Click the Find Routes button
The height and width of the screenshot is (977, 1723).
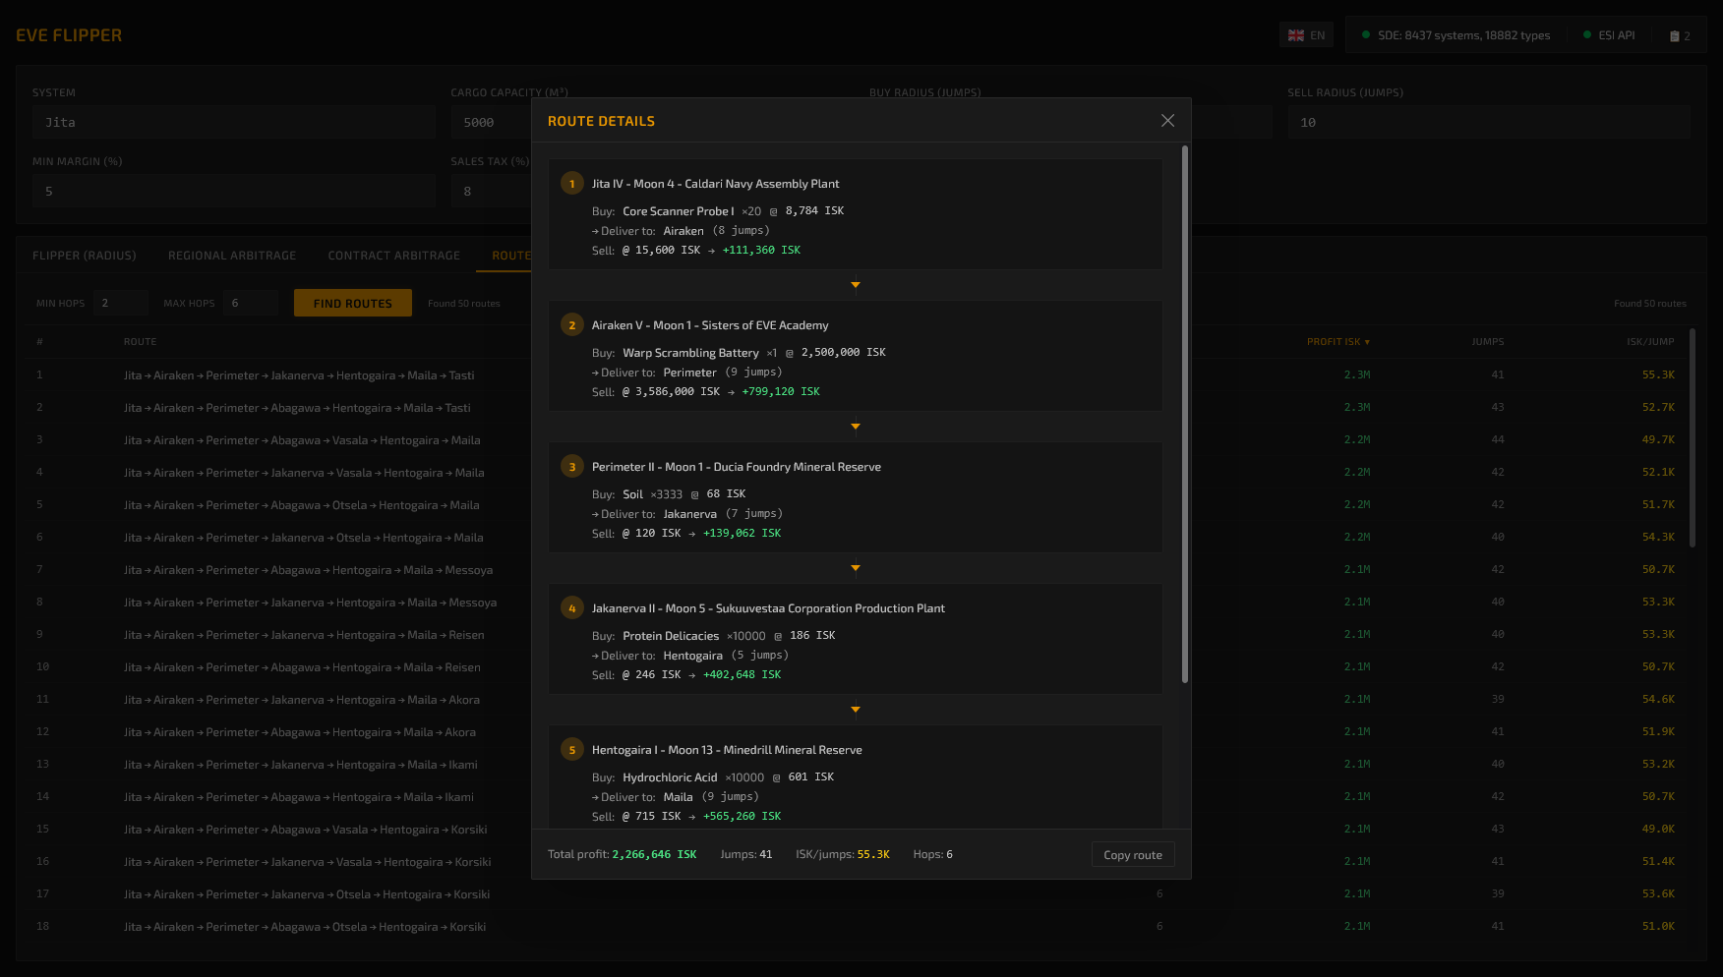pos(353,303)
